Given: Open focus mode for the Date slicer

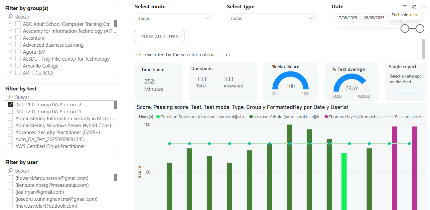Looking at the screenshot, I should coord(414,7).
